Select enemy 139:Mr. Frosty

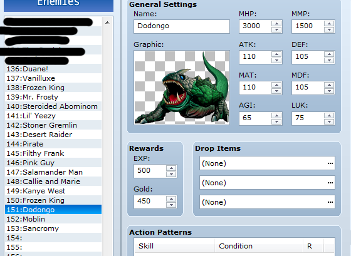click(x=53, y=97)
